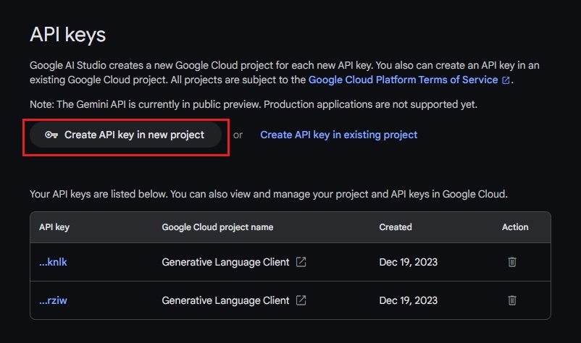Viewport: 581px width, 343px height.
Task: Delete the ...rziw API key using trash icon
Action: coord(512,300)
